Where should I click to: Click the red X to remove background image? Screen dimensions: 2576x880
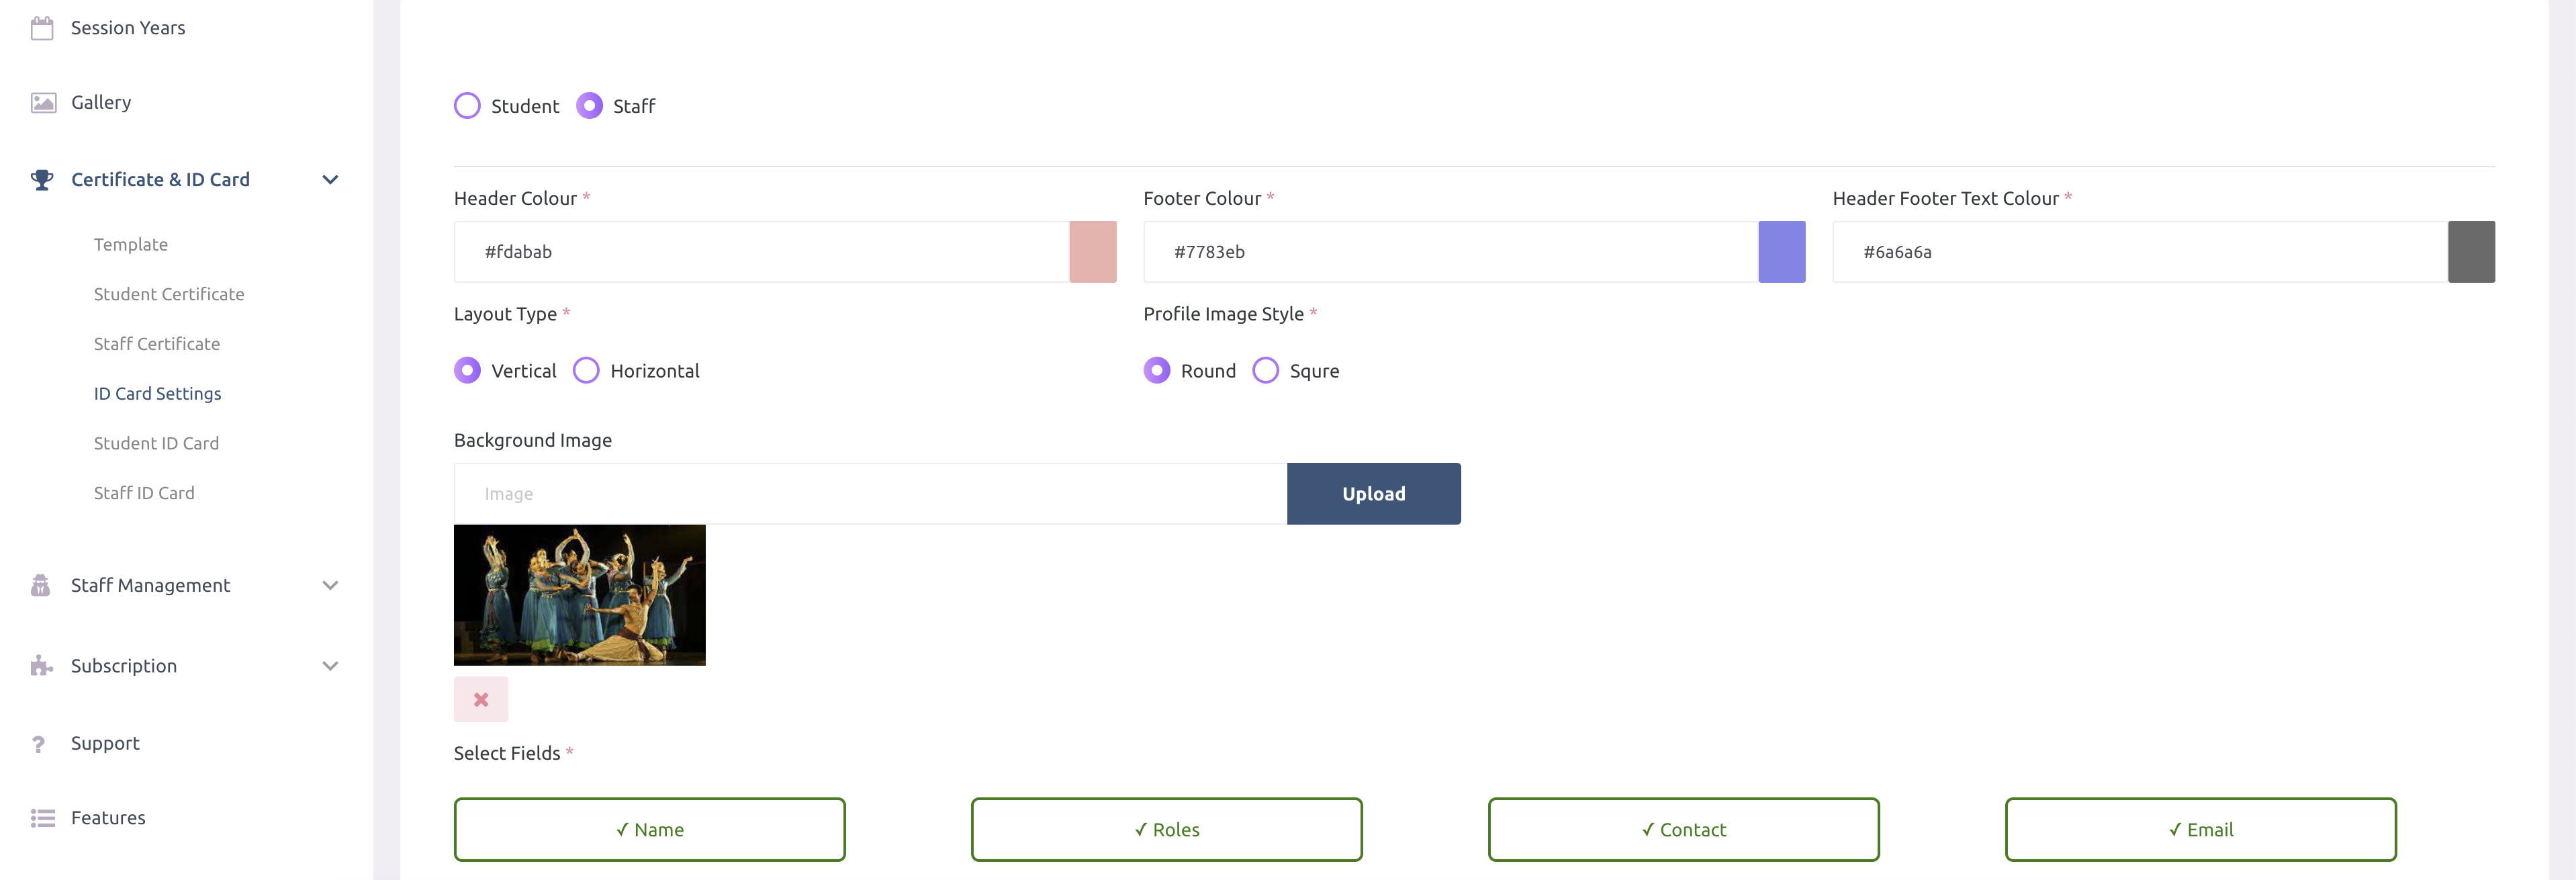(481, 699)
